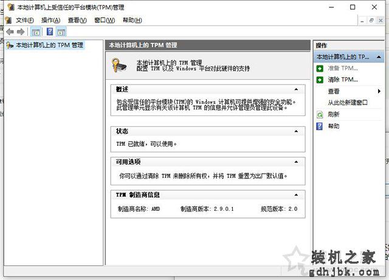Expand the 查看 submenu arrow in actions
Image resolution: width=389 pixels, height=280 pixels.
click(379, 91)
